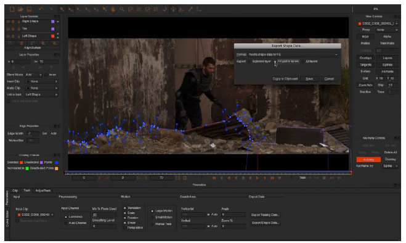This screenshot has height=243, width=406.
Task: Switch to the Track tab
Action: 26,191
